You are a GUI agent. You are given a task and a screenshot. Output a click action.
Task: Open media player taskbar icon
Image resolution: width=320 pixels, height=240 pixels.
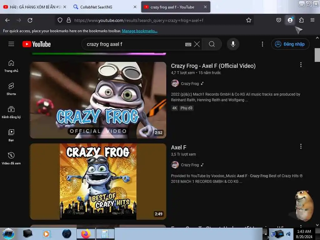[46, 234]
